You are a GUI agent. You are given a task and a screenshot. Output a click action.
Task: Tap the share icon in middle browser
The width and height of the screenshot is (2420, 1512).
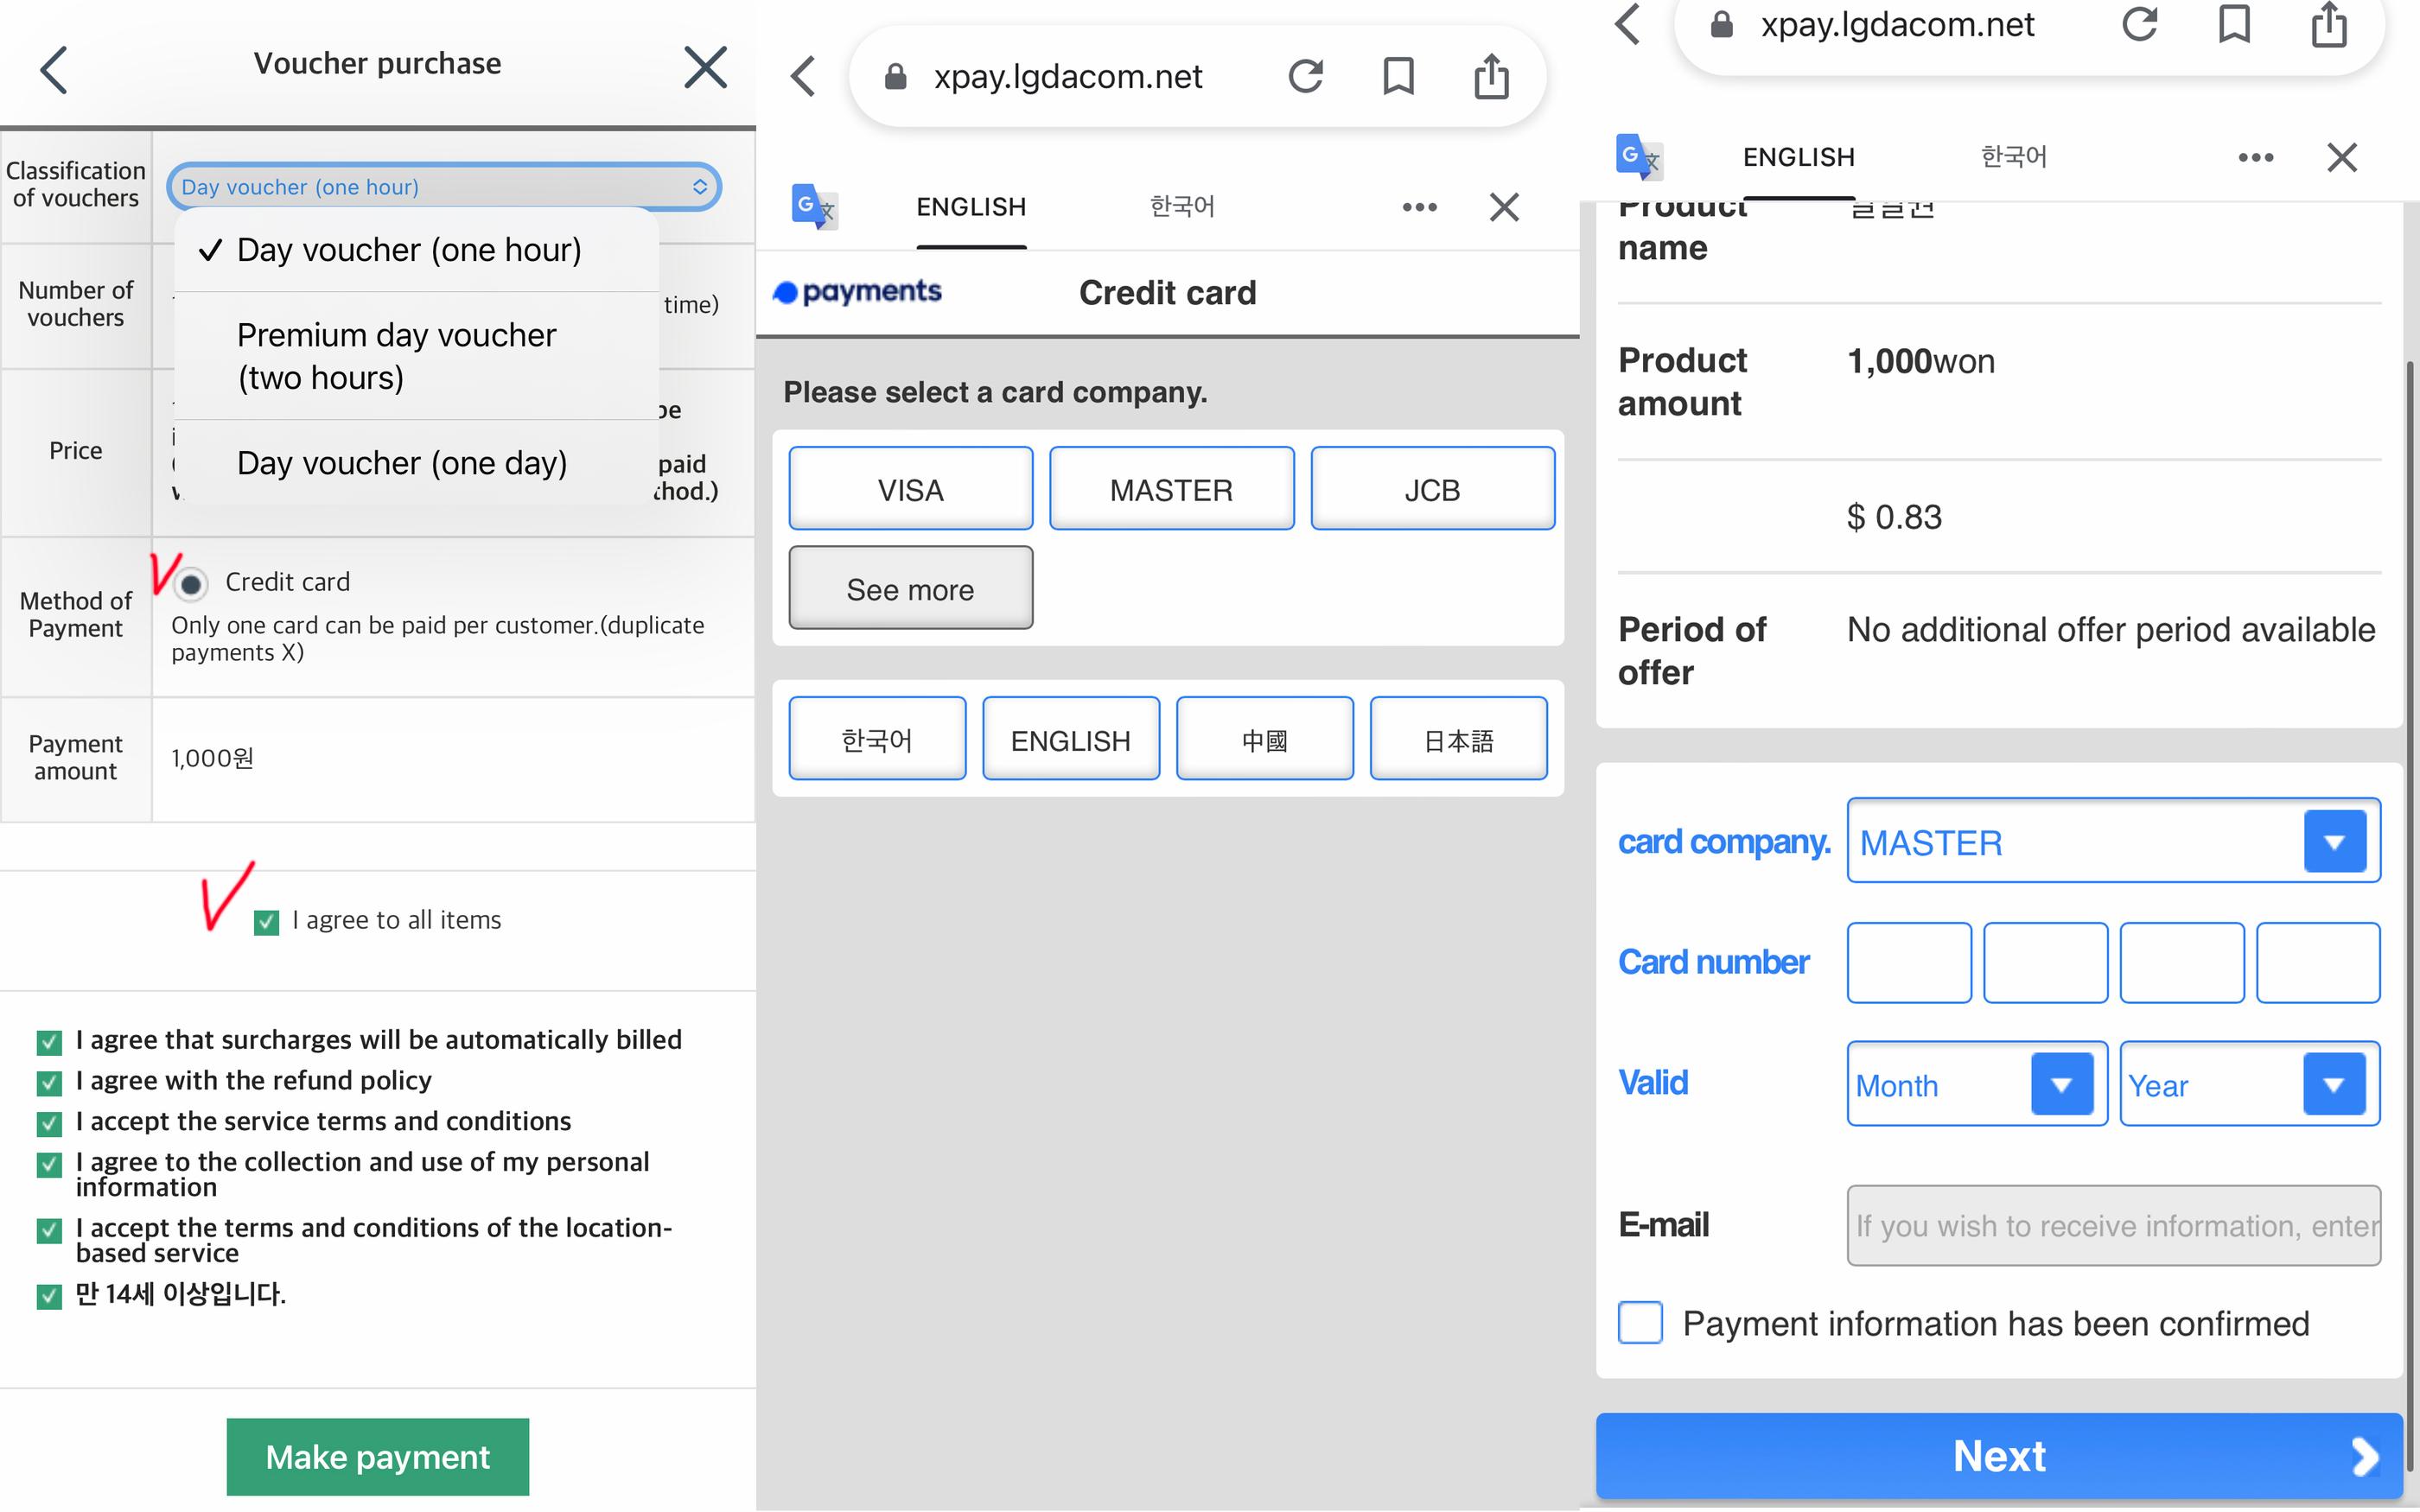1490,76
